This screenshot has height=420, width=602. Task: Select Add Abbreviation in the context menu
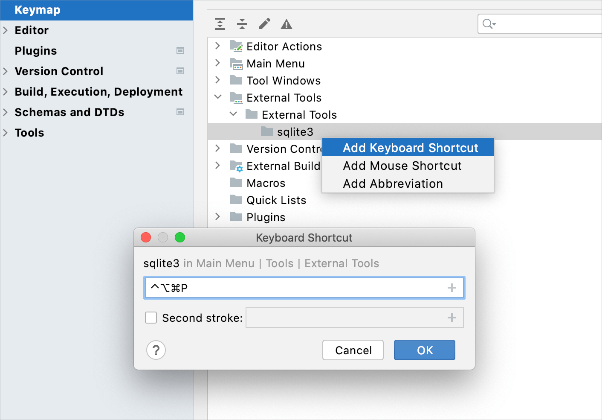(x=393, y=184)
